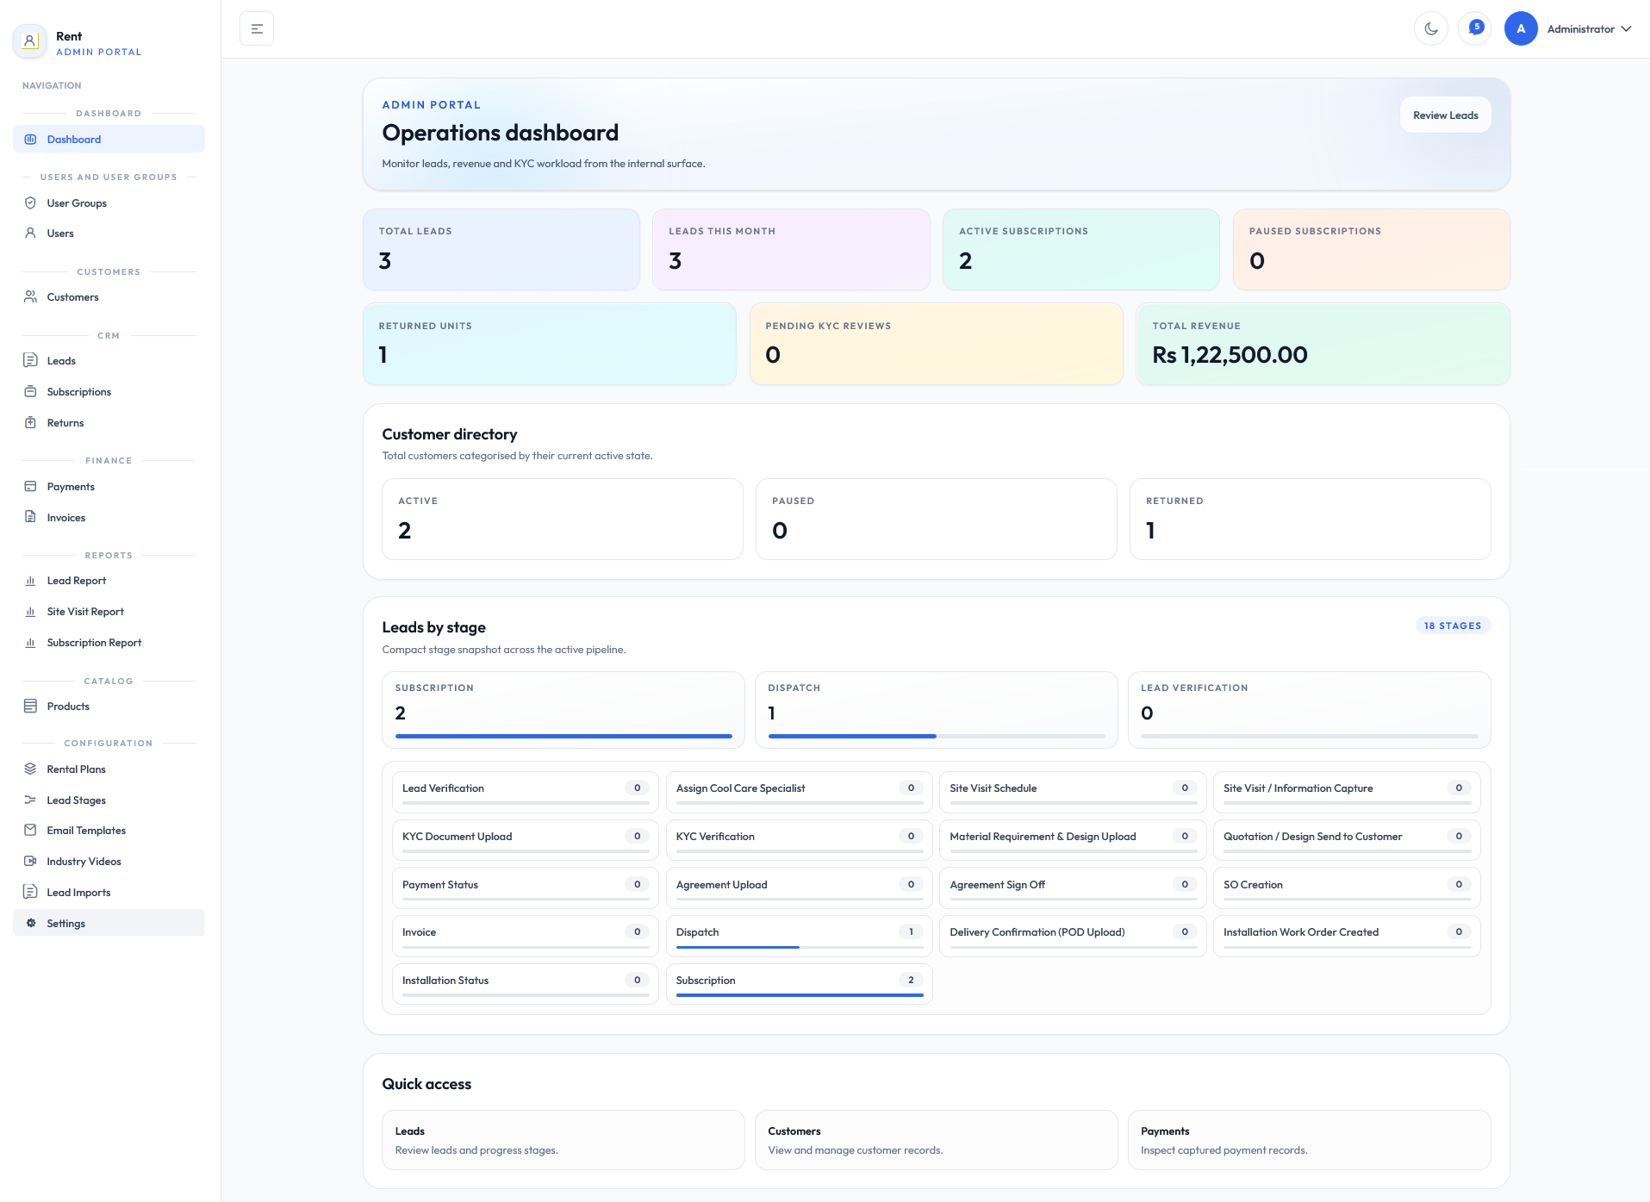Go to User Groups page
Image resolution: width=1650 pixels, height=1202 pixels.
(x=109, y=203)
